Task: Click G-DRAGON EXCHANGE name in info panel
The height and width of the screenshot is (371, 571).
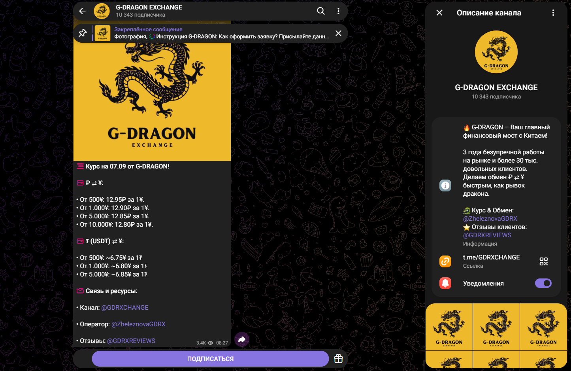Action: tap(496, 87)
